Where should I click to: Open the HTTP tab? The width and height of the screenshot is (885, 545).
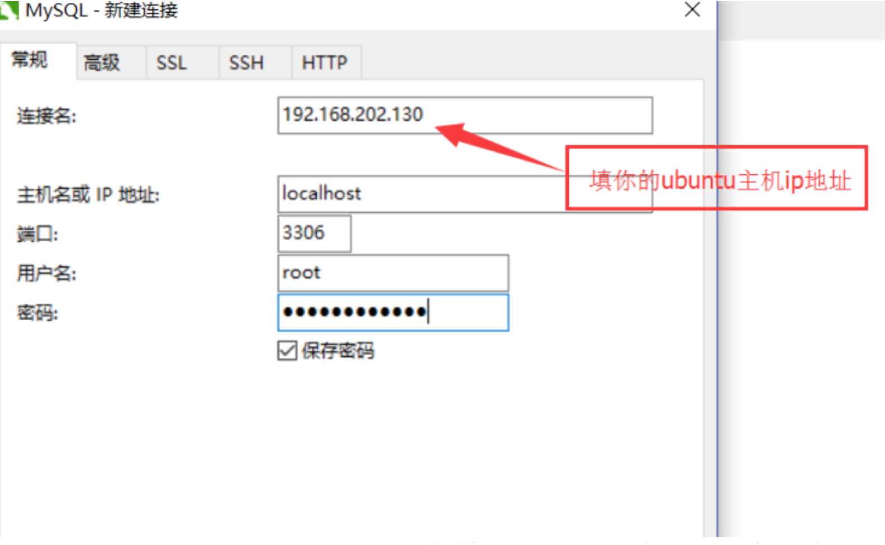(326, 63)
